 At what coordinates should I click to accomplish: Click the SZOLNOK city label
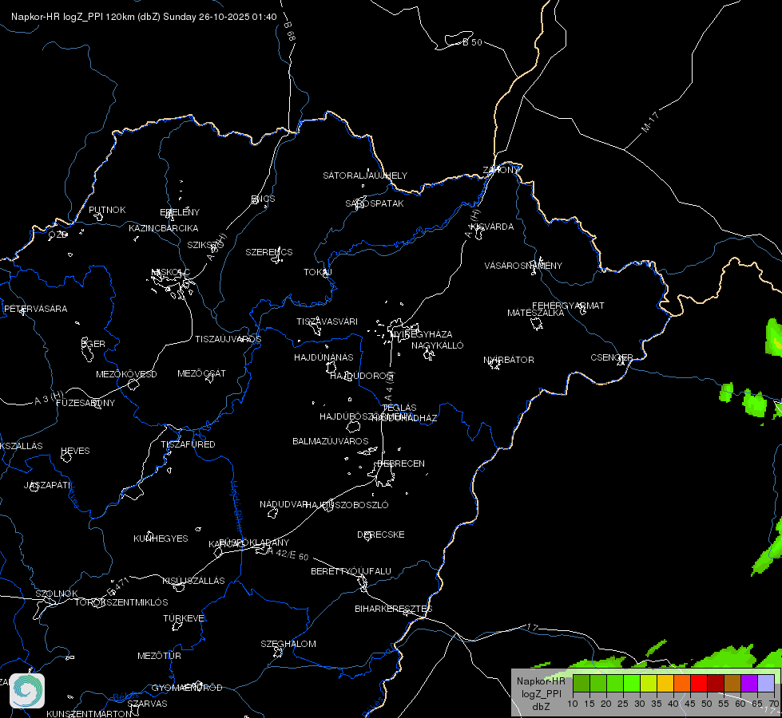(57, 594)
